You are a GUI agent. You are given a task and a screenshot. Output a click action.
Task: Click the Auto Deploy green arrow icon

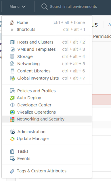pyautogui.click(x=12, y=98)
